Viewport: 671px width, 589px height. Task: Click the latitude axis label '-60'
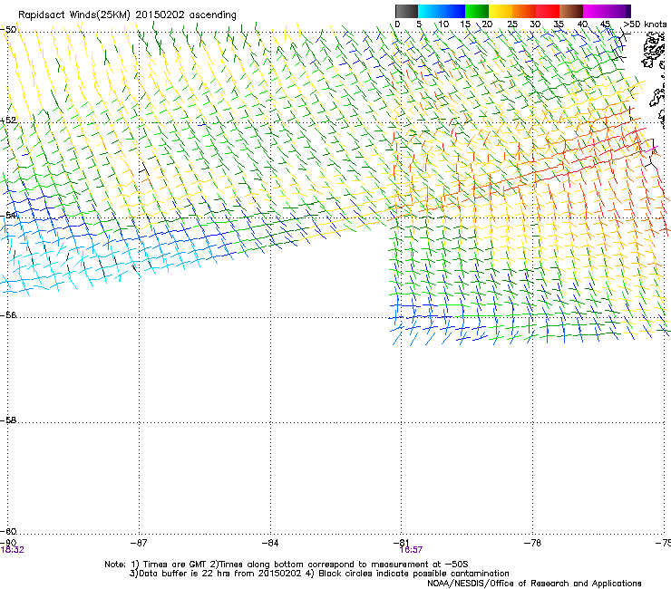pyautogui.click(x=8, y=531)
